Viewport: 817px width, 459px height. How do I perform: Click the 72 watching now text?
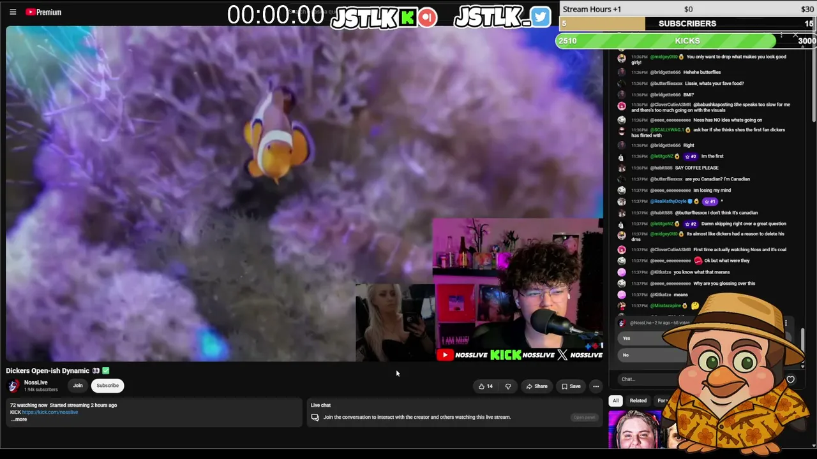[x=29, y=405]
